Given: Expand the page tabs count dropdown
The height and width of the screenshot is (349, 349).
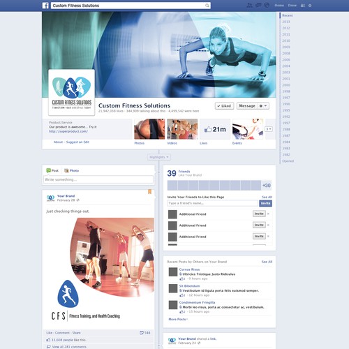Looking at the screenshot, I should click(269, 129).
